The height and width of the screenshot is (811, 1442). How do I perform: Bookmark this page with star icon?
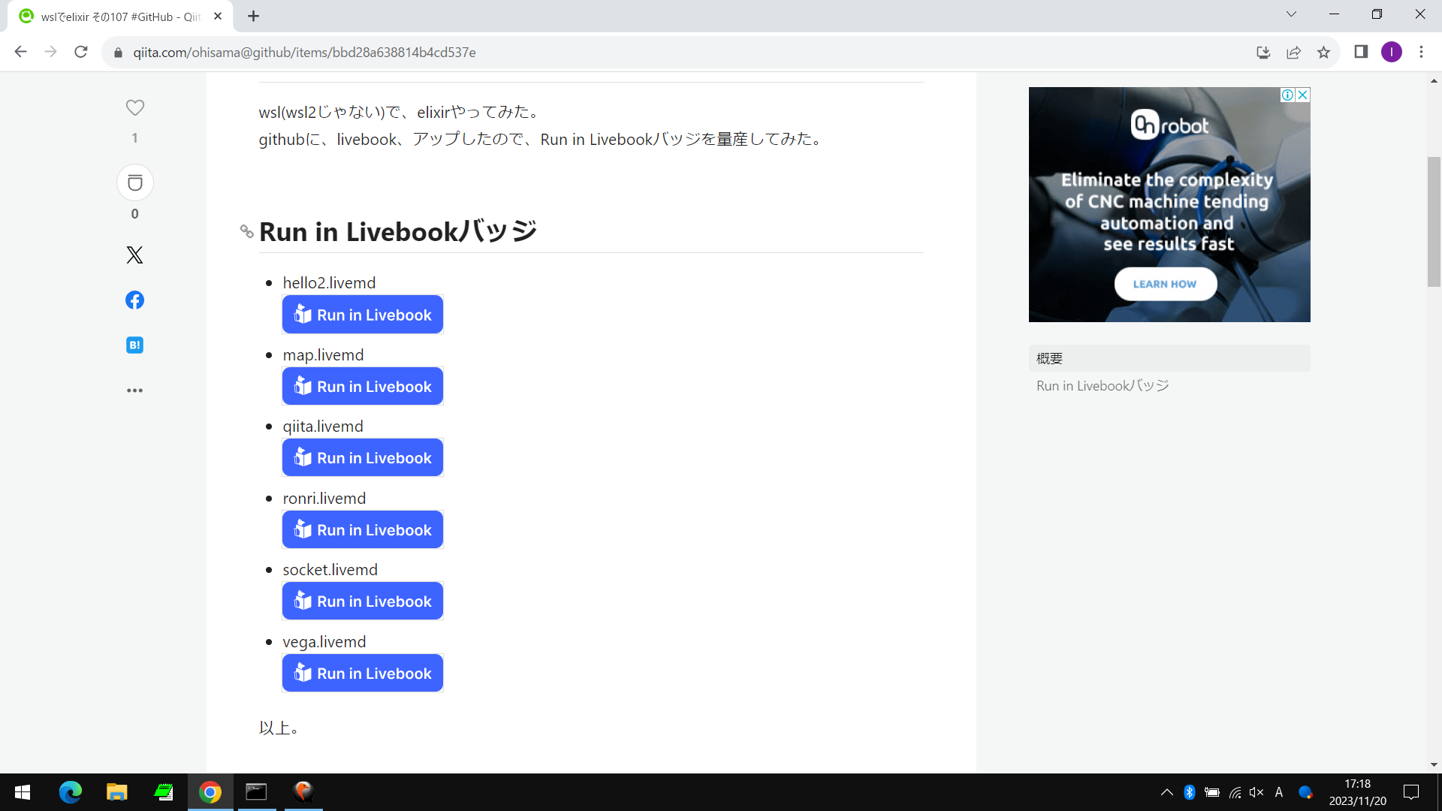point(1323,53)
